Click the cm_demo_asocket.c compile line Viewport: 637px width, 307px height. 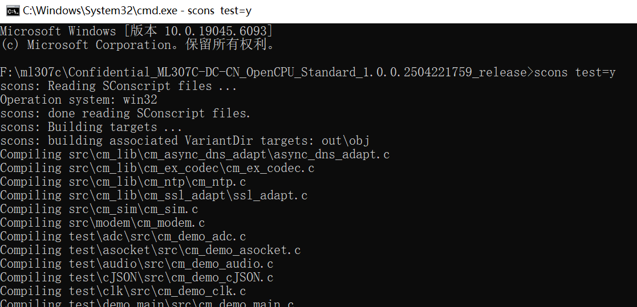click(x=150, y=250)
